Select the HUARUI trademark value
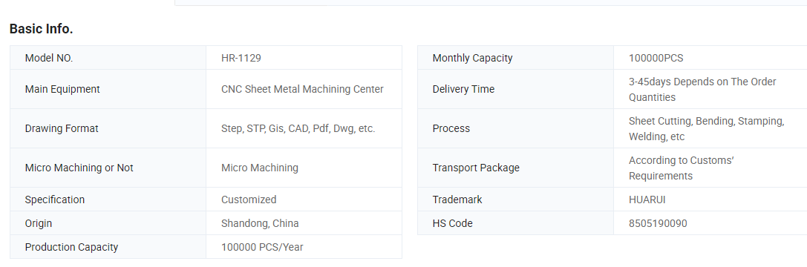 (x=647, y=200)
